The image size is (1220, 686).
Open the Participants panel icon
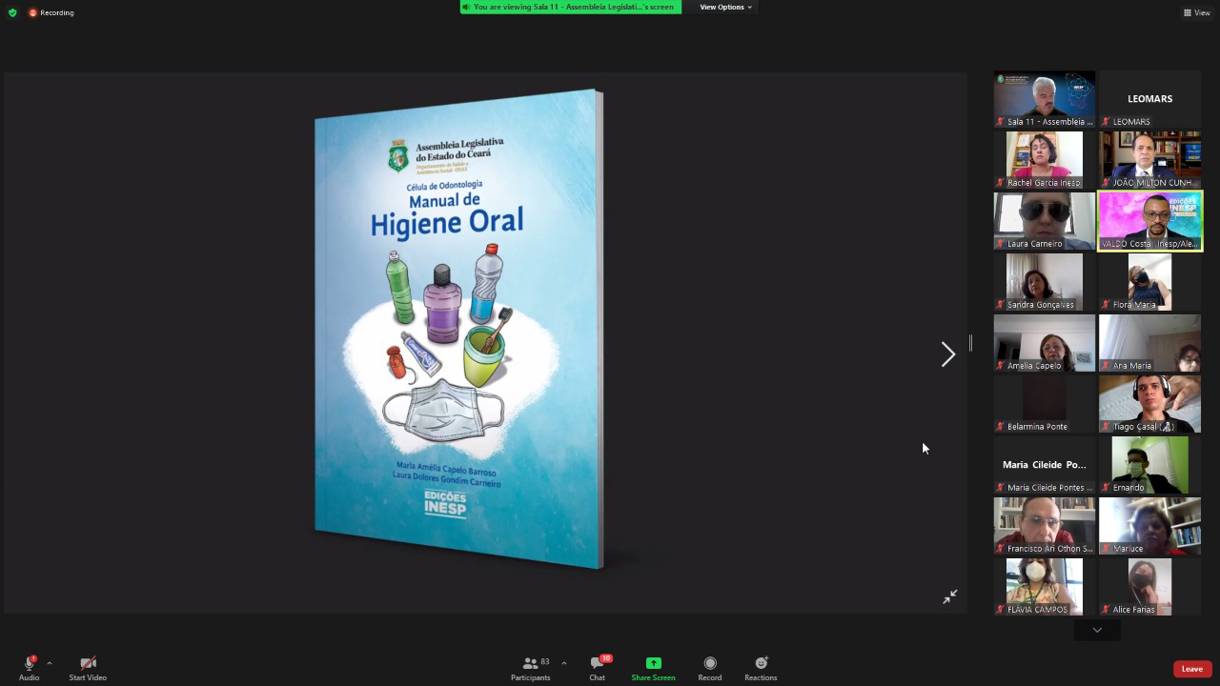tap(530, 664)
